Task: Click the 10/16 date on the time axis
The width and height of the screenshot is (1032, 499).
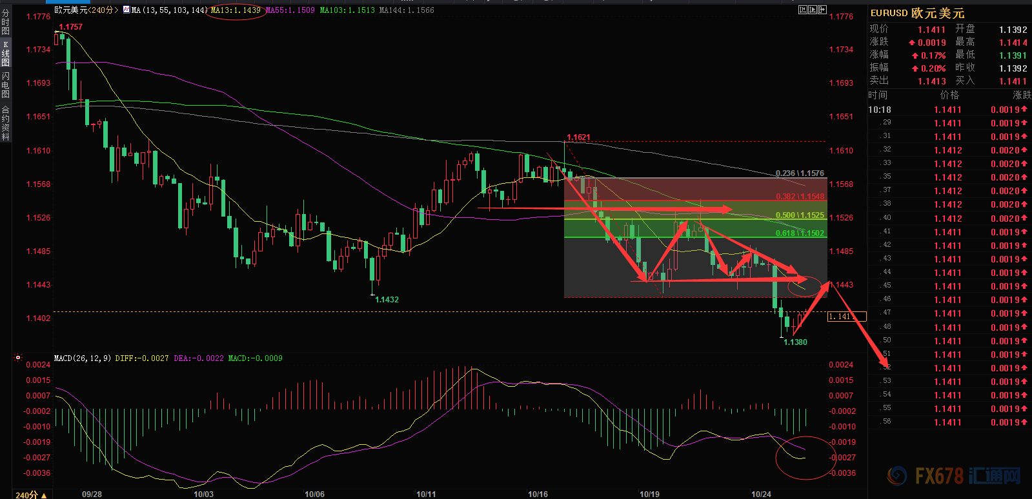Action: (538, 494)
